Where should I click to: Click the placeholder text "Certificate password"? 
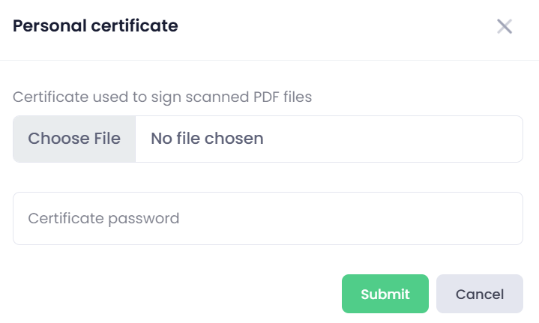click(103, 219)
